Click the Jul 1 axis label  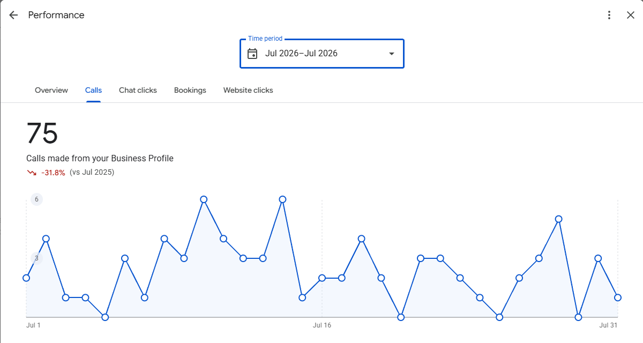(x=33, y=325)
